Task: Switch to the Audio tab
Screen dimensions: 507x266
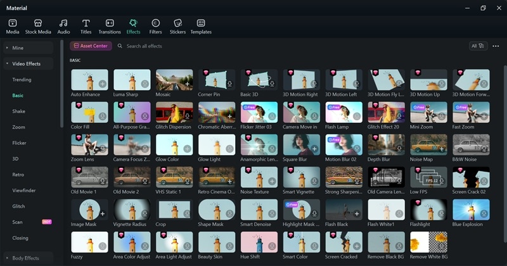Action: pos(64,27)
